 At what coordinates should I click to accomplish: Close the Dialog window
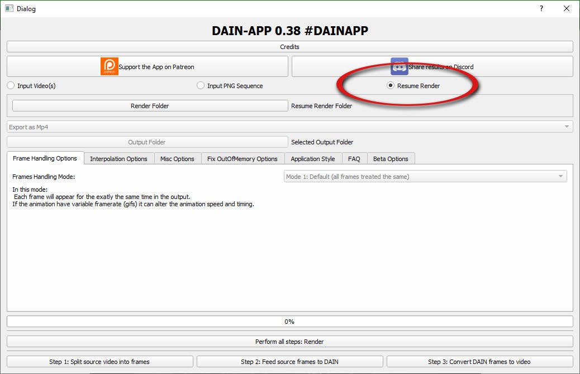click(x=567, y=8)
